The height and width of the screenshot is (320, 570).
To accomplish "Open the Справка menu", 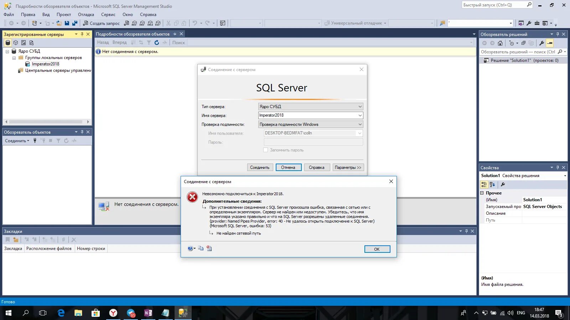I will [x=148, y=15].
